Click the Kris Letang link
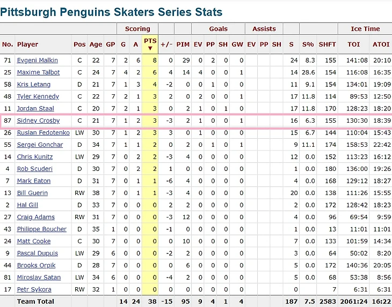Screen dimensions: 392x307 coord(33,85)
